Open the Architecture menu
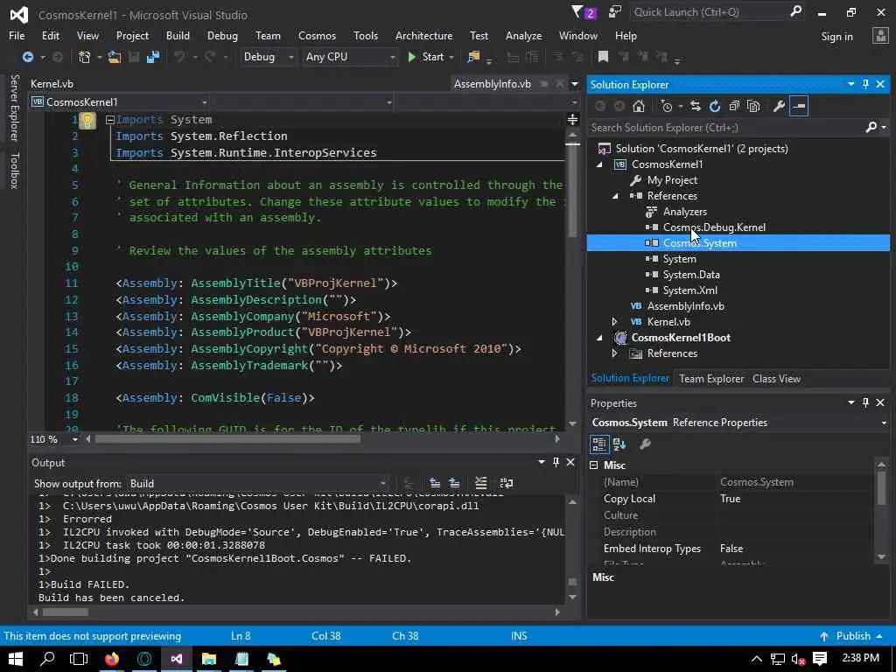This screenshot has height=672, width=896. 424,36
